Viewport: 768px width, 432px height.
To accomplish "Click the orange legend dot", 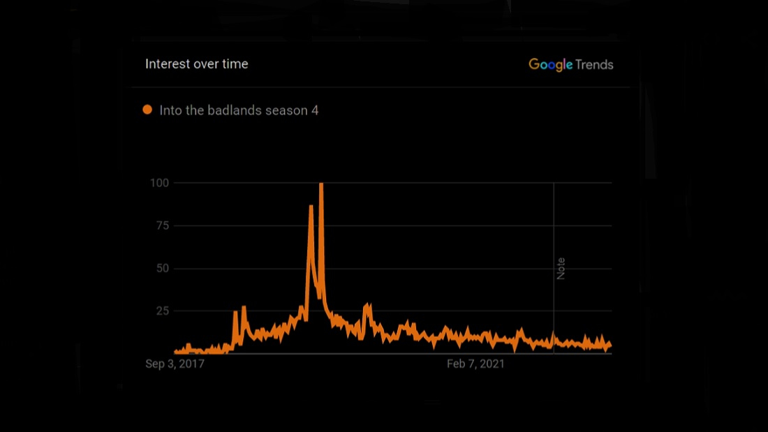I will coord(147,110).
